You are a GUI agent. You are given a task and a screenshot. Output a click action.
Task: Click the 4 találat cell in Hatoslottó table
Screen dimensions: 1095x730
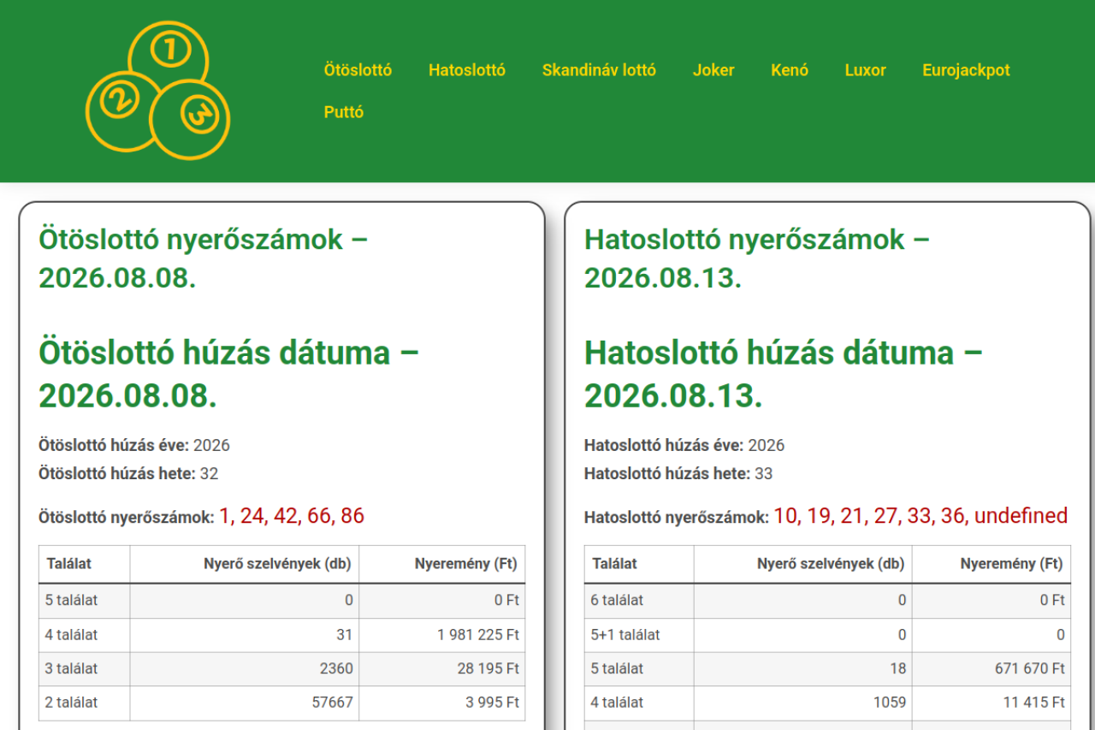tap(639, 703)
